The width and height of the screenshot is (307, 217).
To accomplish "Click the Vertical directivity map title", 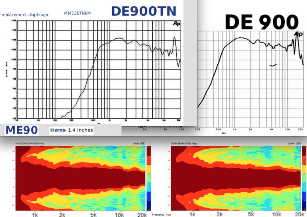I will (x=184, y=143).
